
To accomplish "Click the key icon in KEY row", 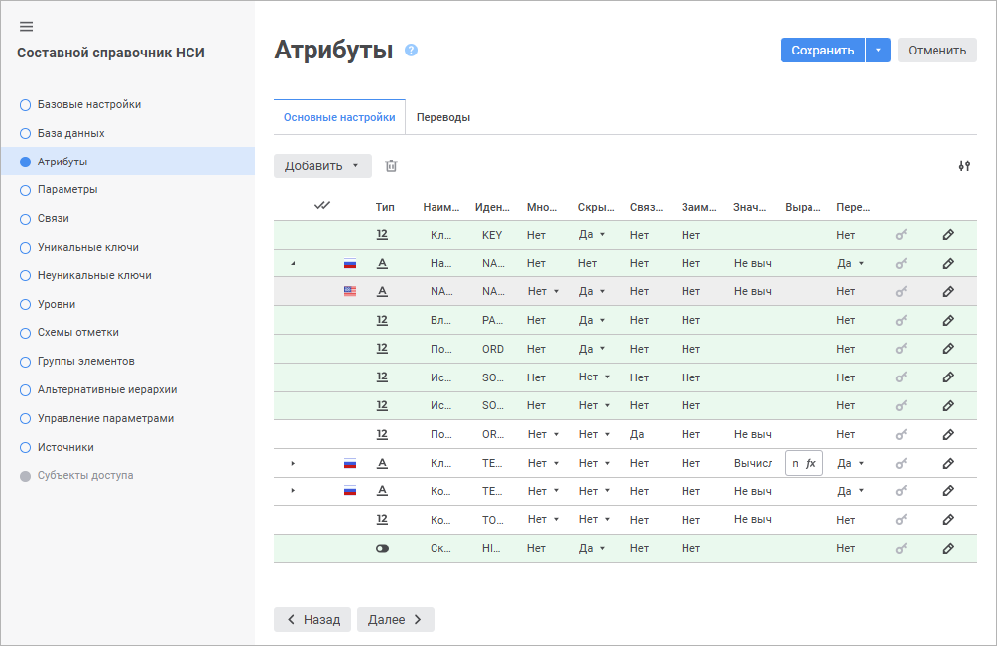I will tap(901, 235).
